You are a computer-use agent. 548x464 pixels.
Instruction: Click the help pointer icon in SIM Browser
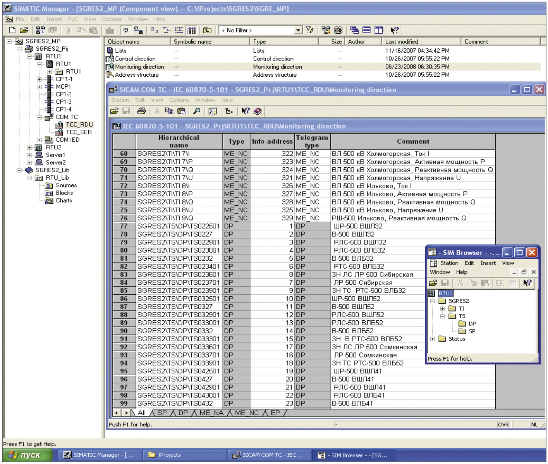click(x=527, y=283)
